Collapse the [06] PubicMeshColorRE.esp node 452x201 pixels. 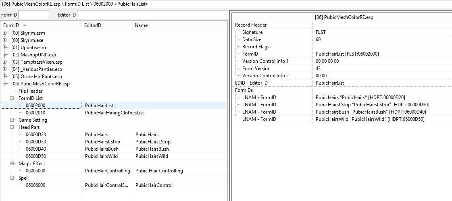pyautogui.click(x=4, y=84)
